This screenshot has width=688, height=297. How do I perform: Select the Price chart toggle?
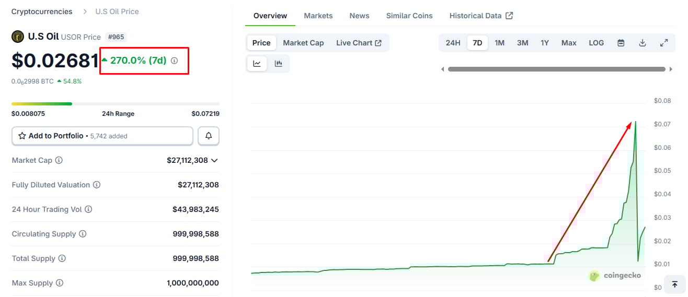(x=261, y=43)
